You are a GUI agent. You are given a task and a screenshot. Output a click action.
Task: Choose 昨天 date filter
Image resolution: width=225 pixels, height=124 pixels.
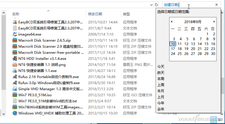pyautogui.click(x=161, y=73)
